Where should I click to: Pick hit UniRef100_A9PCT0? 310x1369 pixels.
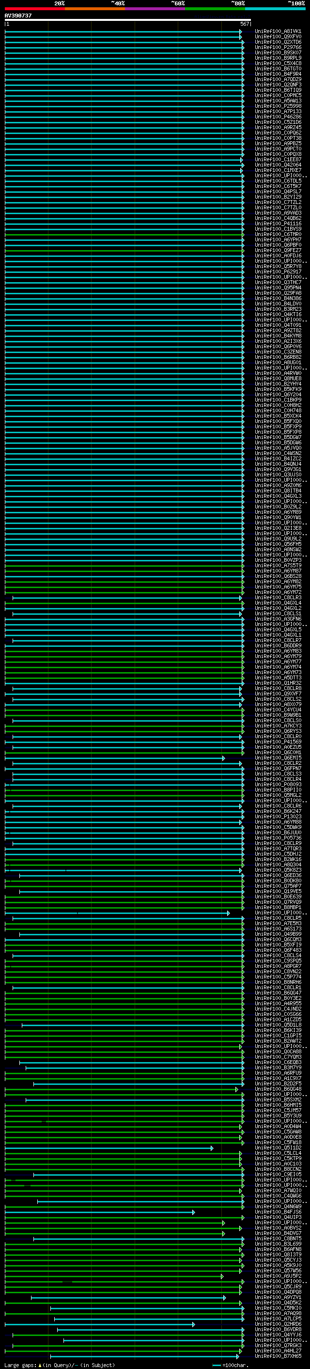tap(278, 149)
